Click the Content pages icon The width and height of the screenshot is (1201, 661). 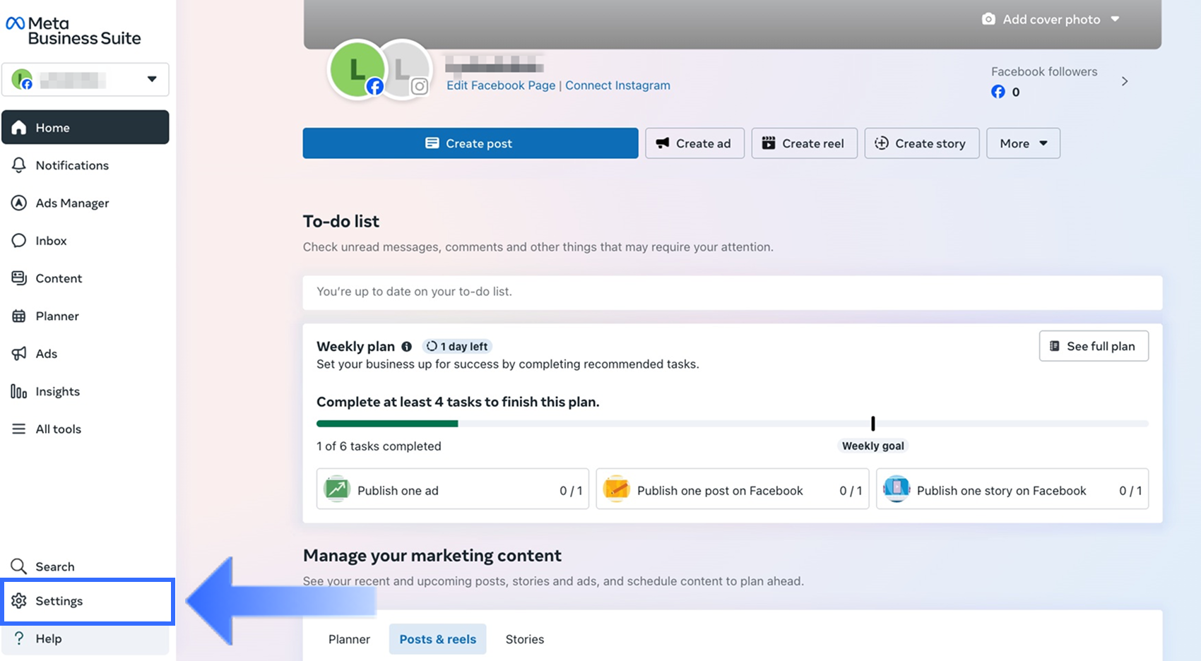point(19,278)
